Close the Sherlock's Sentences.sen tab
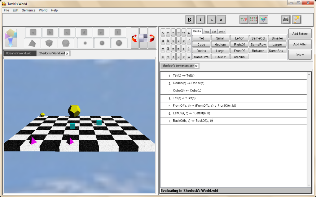 click(x=196, y=66)
